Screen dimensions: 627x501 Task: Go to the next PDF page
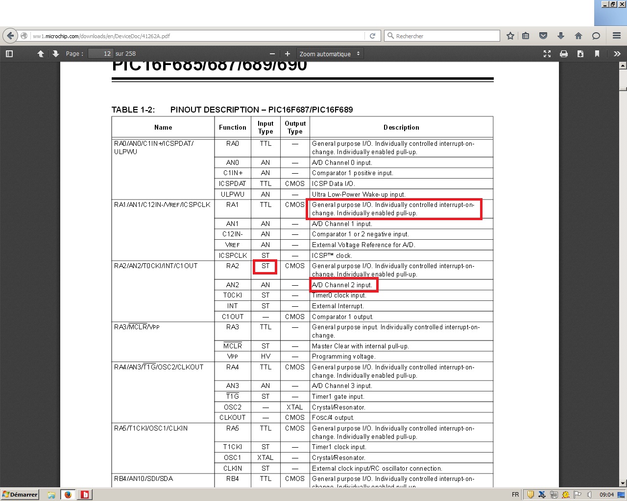pos(55,54)
